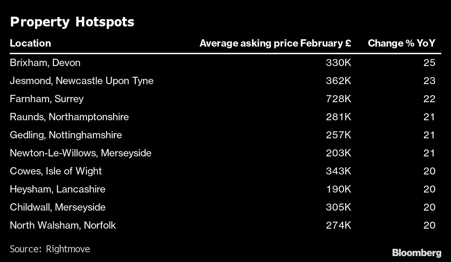
Task: Click Newton-Le-Willows, Merseyside location
Action: [80, 153]
